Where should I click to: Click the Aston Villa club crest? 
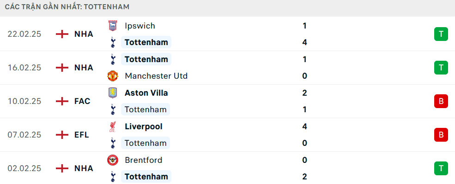tap(112, 93)
